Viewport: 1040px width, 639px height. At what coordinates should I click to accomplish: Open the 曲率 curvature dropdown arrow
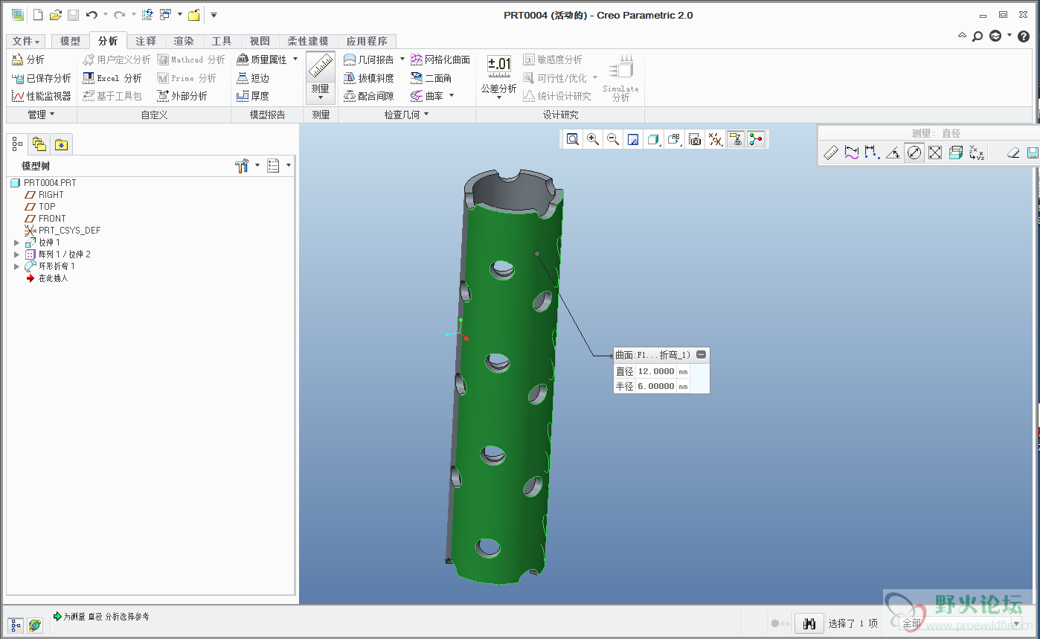pyautogui.click(x=451, y=96)
